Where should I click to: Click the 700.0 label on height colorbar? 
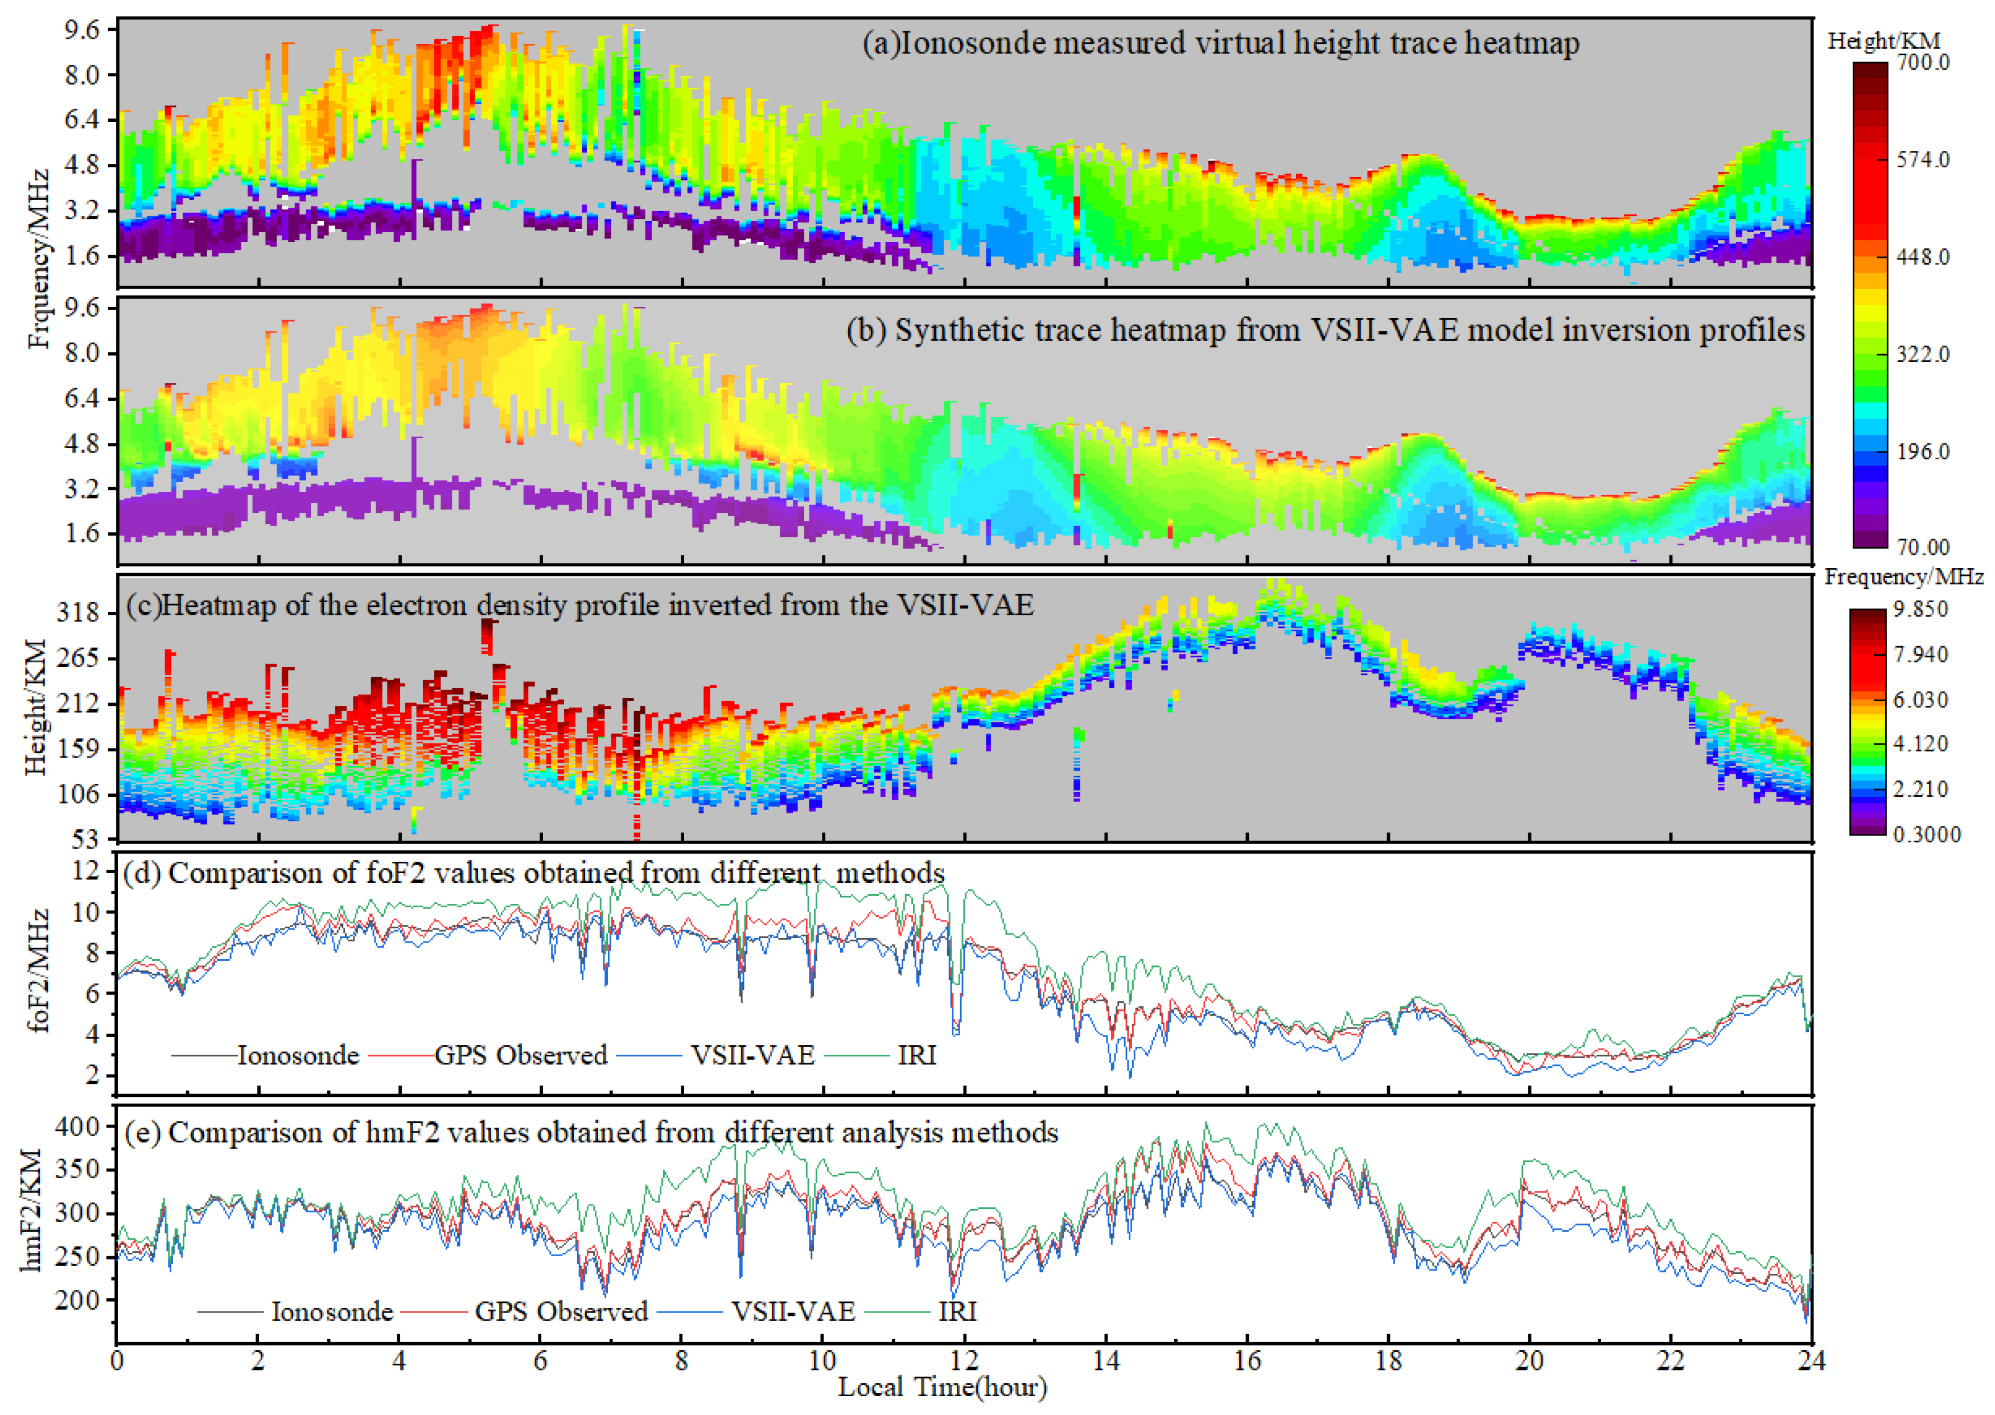[1923, 63]
